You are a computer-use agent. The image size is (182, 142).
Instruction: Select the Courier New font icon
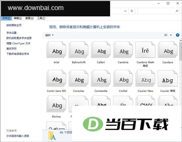145,78
